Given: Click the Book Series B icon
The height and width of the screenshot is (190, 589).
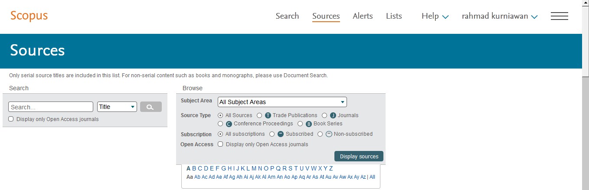Looking at the screenshot, I should 309,124.
